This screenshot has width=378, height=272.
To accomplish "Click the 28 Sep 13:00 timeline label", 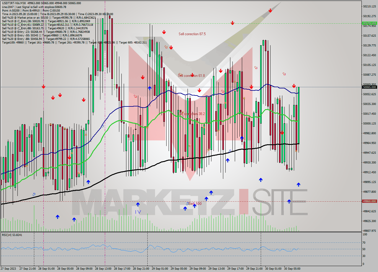I will (103, 269).
